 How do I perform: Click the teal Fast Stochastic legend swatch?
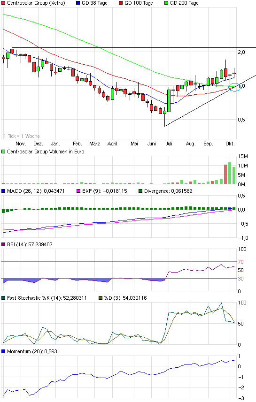coord(3,298)
